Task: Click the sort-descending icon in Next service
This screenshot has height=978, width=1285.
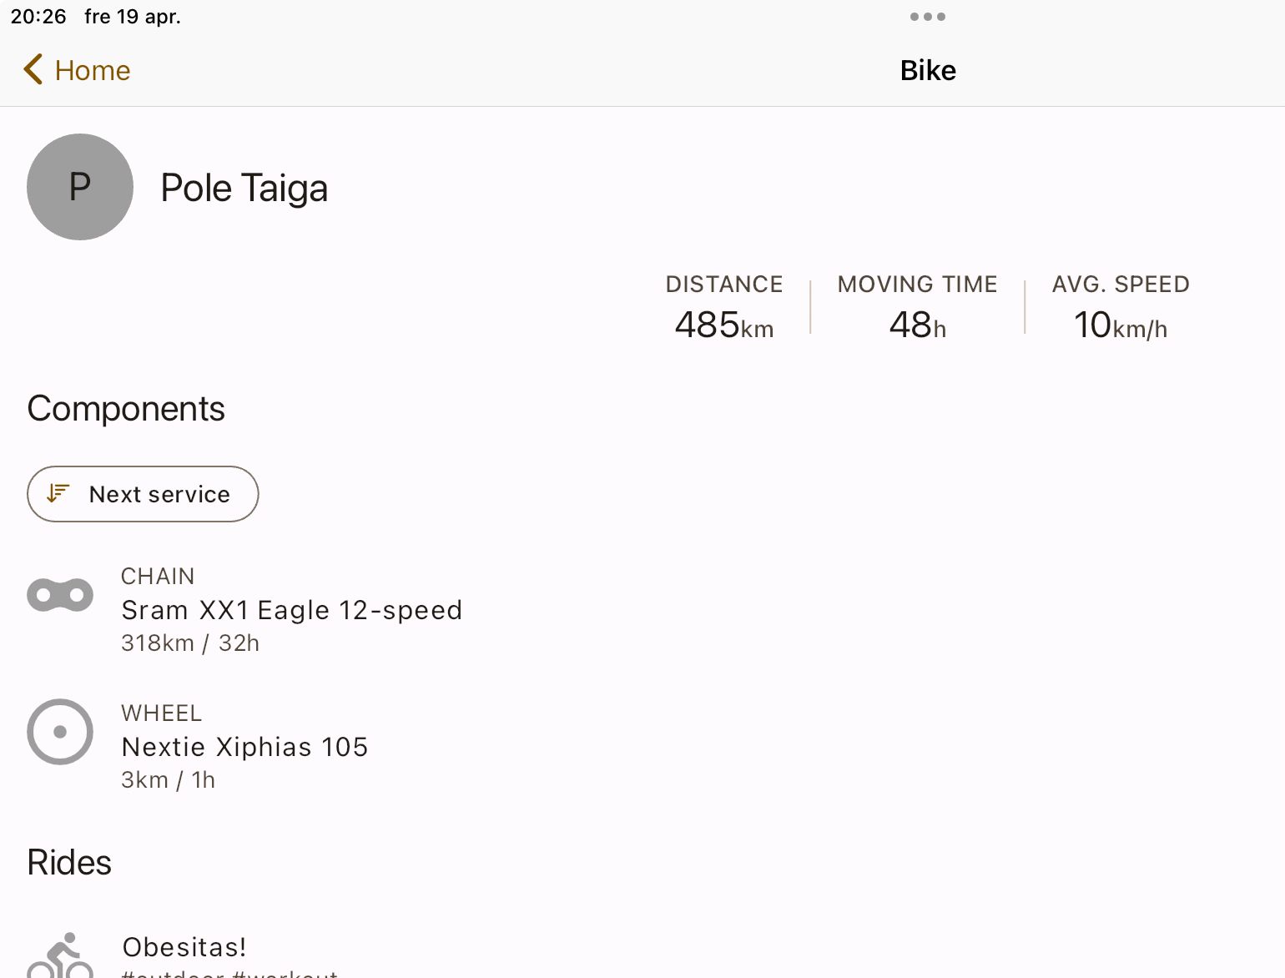Action: (x=58, y=493)
